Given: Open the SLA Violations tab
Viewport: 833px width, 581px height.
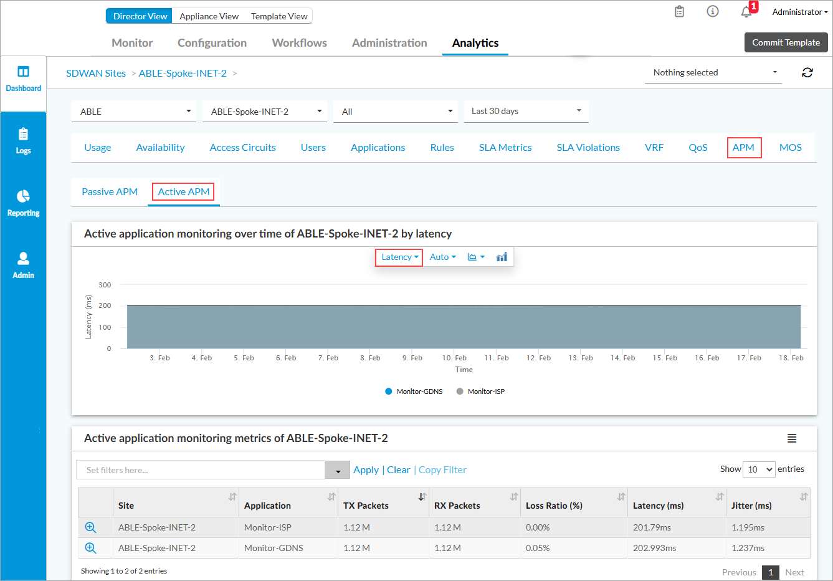Looking at the screenshot, I should point(588,148).
